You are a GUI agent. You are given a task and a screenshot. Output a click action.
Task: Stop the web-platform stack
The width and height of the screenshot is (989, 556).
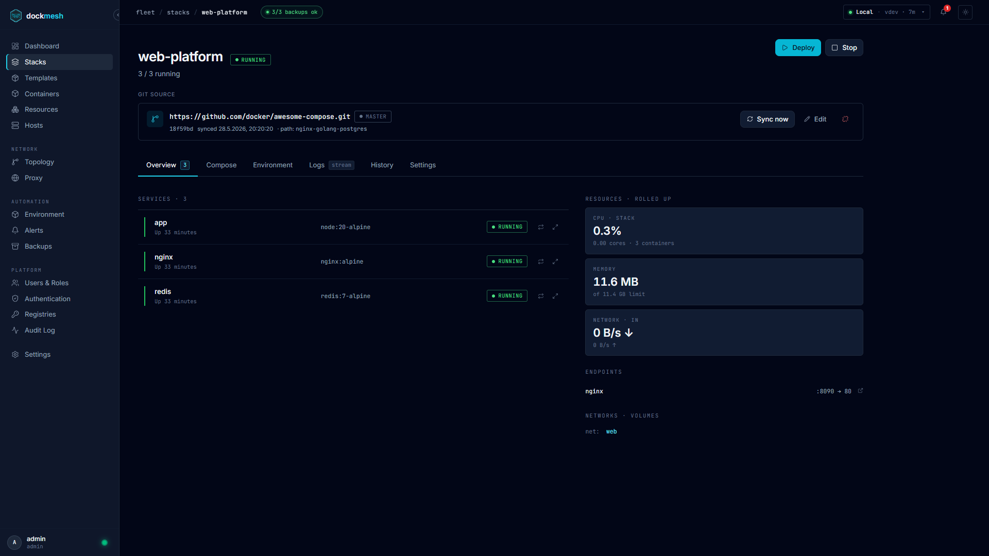click(844, 47)
